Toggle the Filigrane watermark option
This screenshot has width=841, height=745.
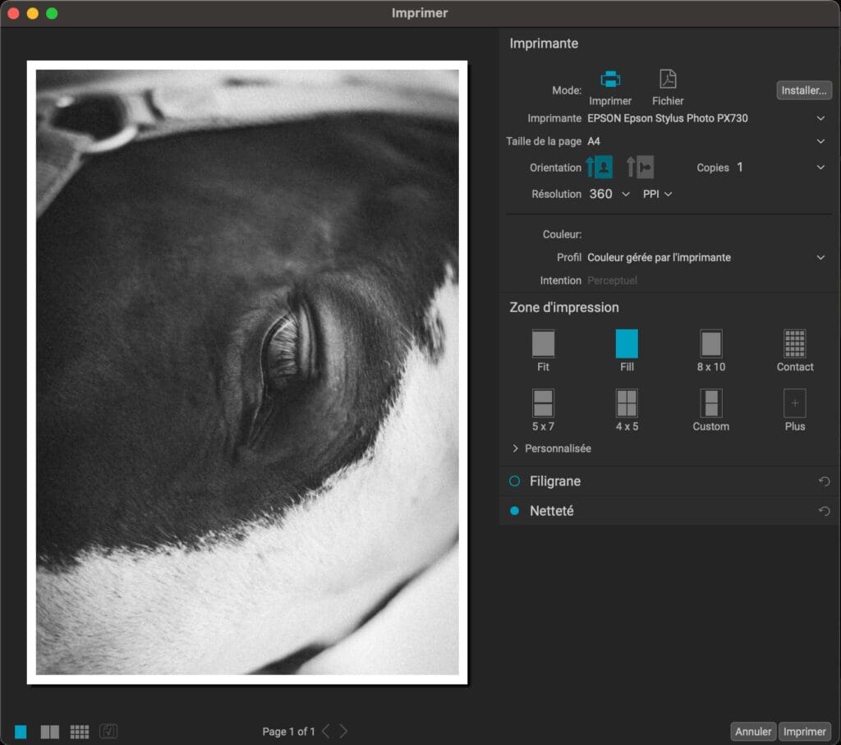[515, 481]
